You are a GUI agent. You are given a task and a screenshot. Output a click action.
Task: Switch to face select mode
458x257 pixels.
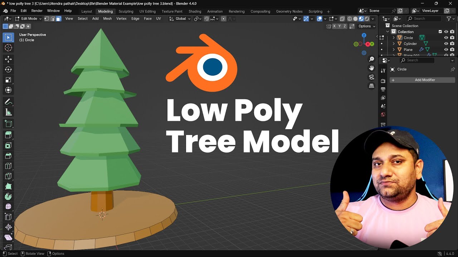[59, 19]
